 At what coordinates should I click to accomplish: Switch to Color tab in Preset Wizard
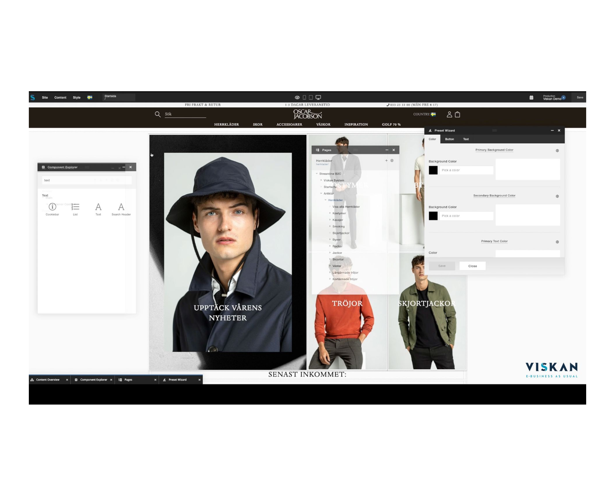click(x=432, y=139)
